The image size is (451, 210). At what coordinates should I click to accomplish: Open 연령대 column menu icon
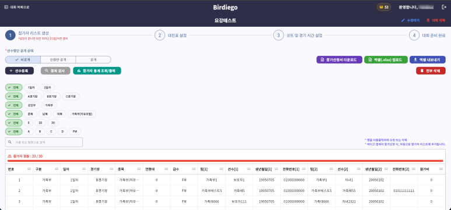click(x=167, y=169)
